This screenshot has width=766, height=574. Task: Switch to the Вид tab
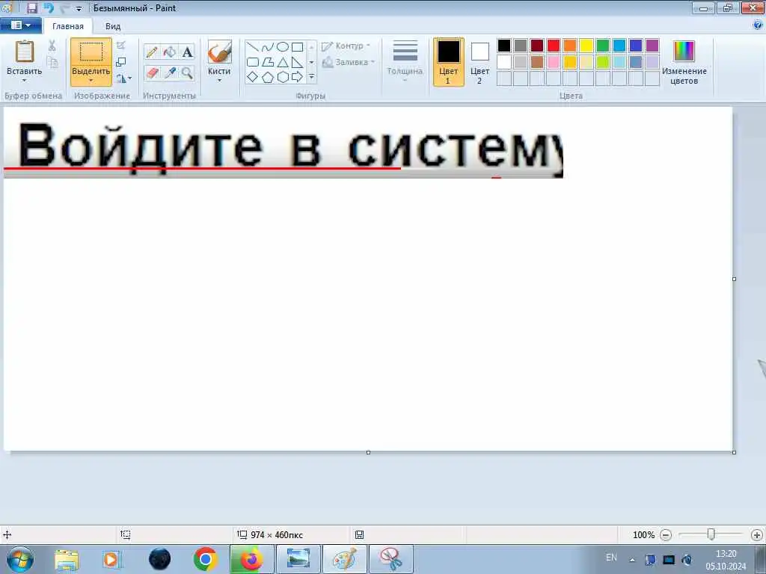point(113,26)
